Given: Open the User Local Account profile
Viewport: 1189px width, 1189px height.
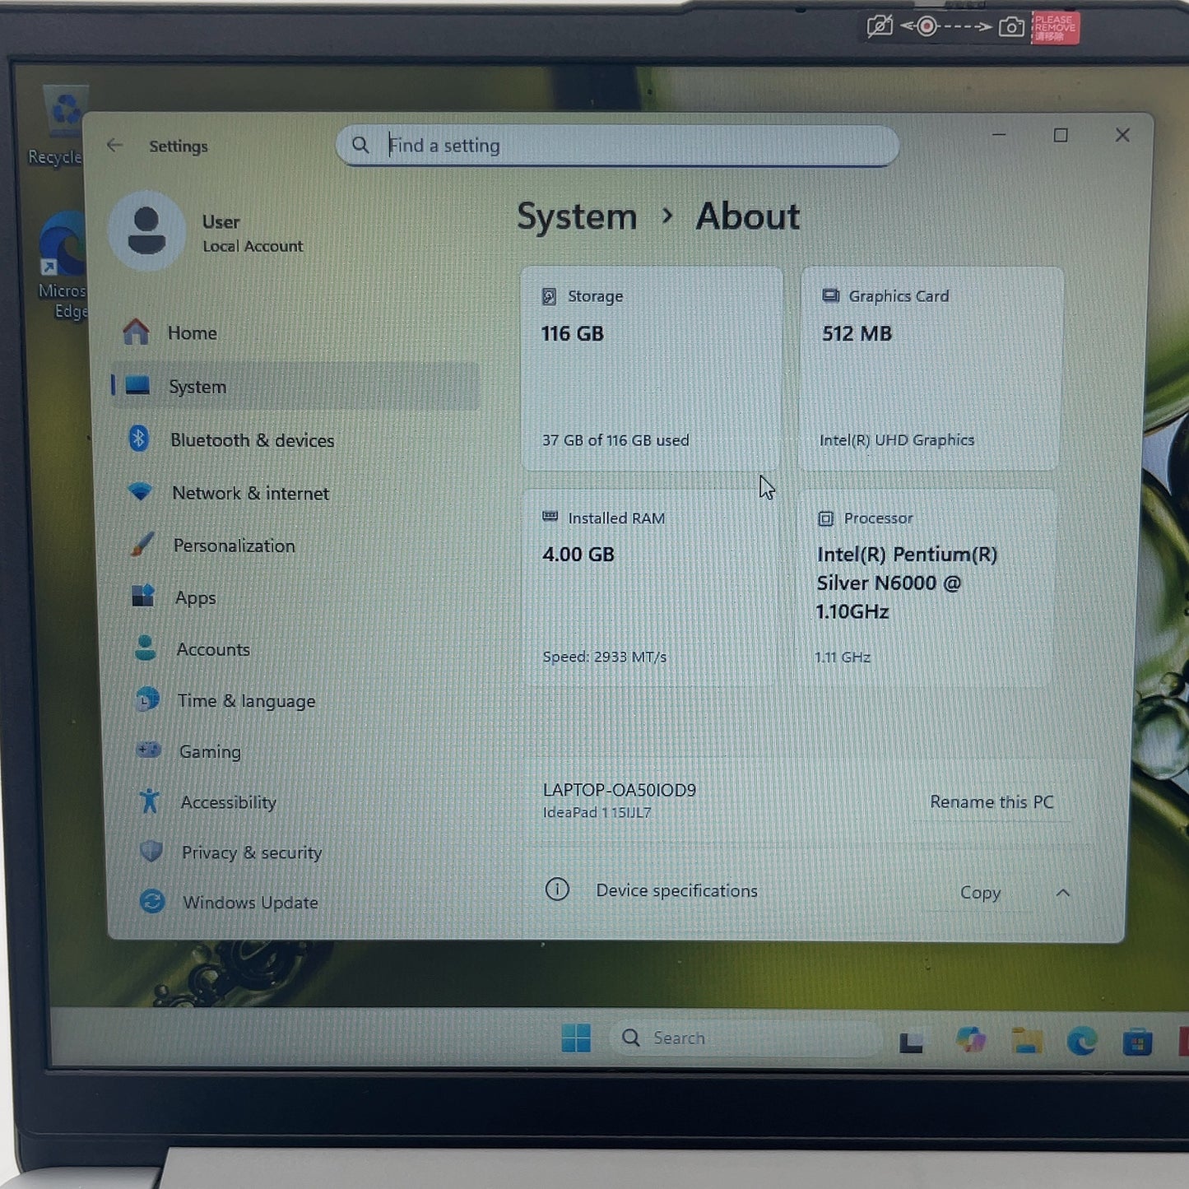Looking at the screenshot, I should pos(207,232).
